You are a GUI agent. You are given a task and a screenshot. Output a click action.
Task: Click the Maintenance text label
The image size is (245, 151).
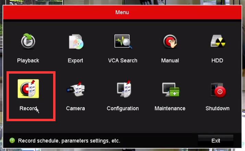[170, 108]
